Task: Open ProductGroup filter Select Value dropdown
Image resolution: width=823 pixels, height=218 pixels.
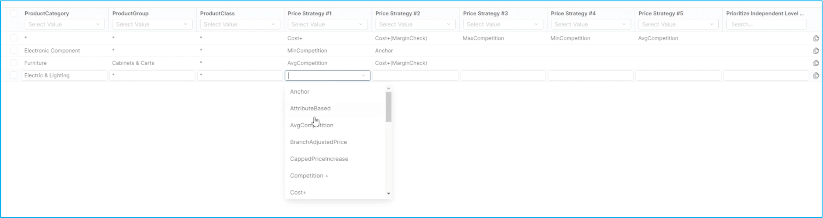Action: (x=152, y=24)
